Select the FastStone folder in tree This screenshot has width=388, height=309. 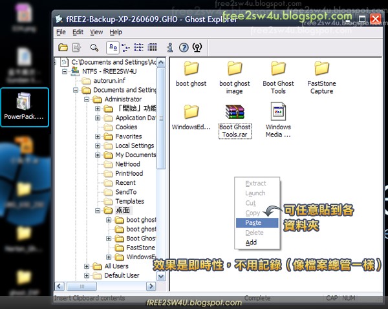click(140, 248)
